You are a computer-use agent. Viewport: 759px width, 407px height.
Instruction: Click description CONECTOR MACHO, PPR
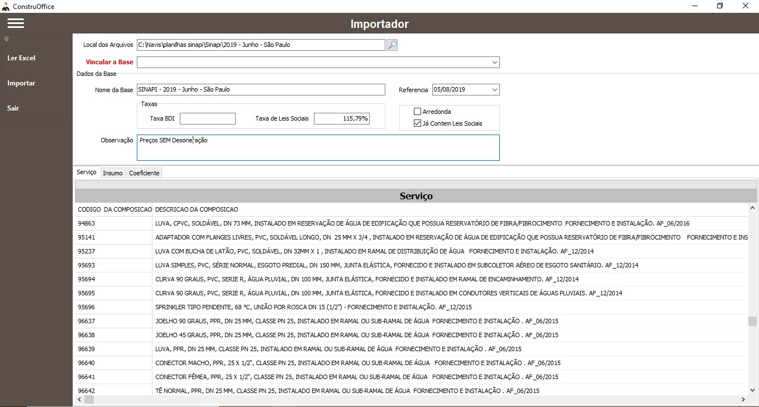pos(357,363)
